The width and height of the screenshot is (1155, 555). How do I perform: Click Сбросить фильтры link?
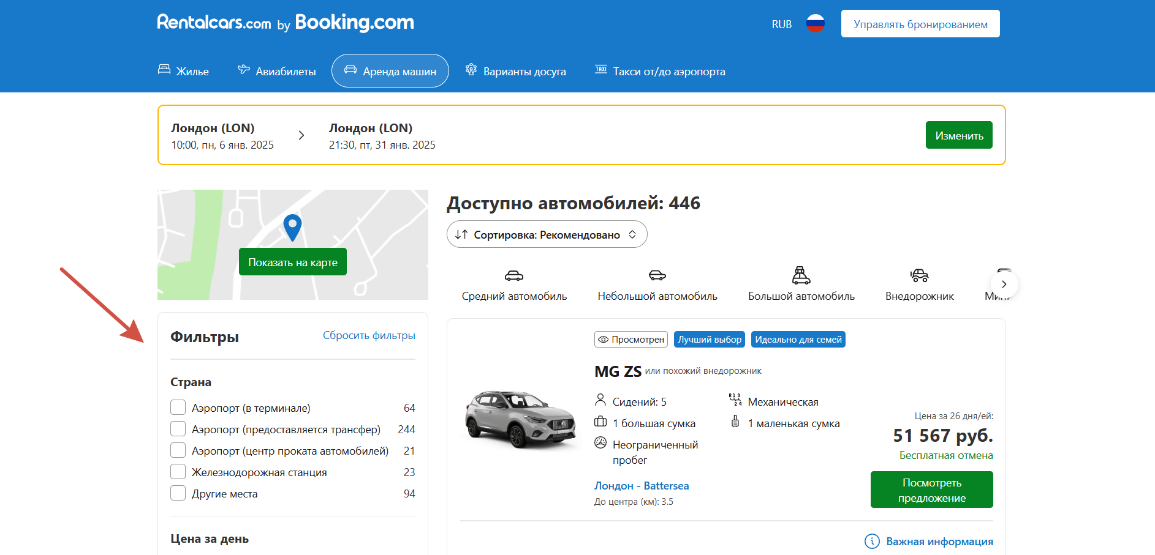tap(369, 335)
